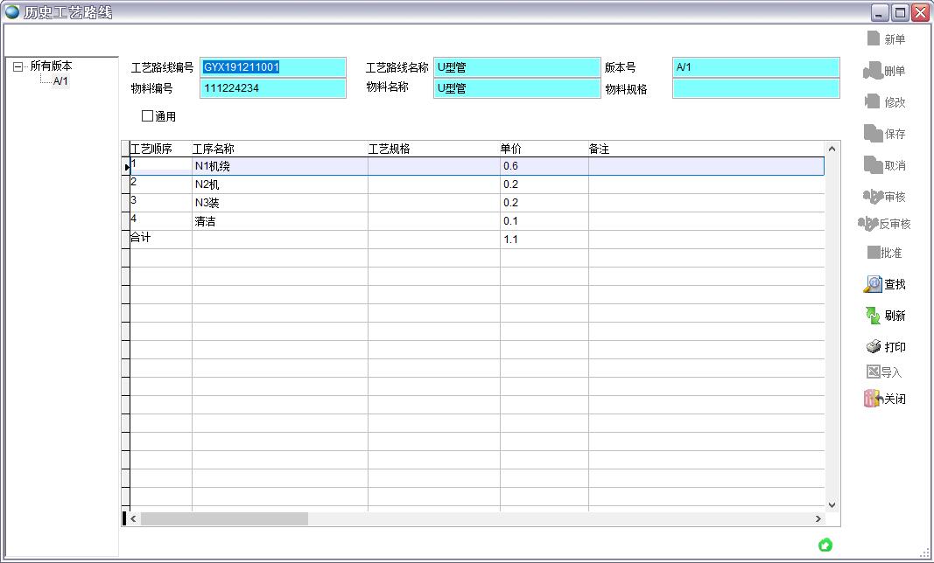This screenshot has width=934, height=563.
Task: Click the table scroll-down arrow
Action: pos(832,504)
